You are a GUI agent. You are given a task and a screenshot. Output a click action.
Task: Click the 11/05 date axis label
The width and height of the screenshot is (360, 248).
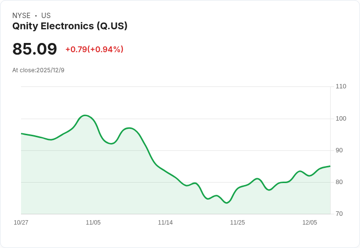pos(93,223)
